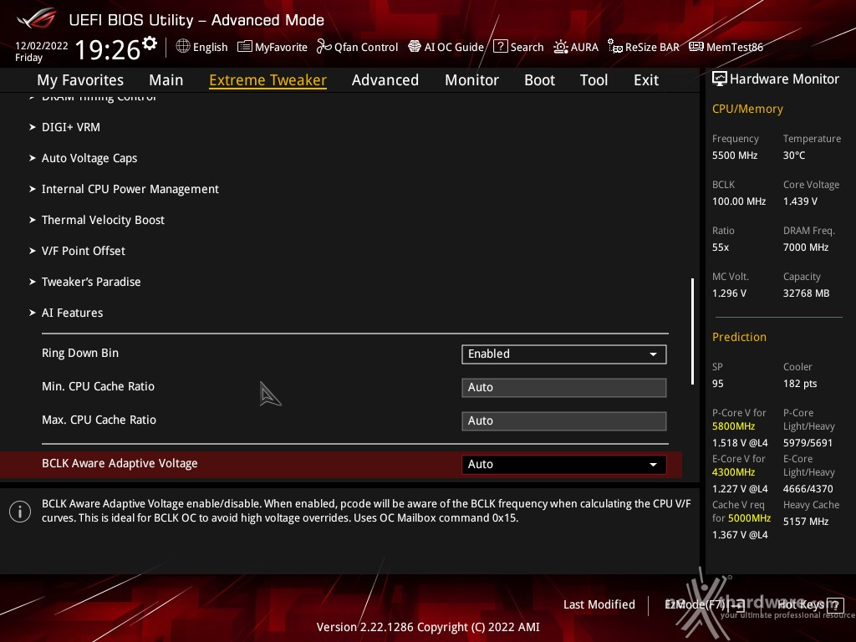This screenshot has width=856, height=642.
Task: Open AURA lighting icon
Action: (561, 47)
